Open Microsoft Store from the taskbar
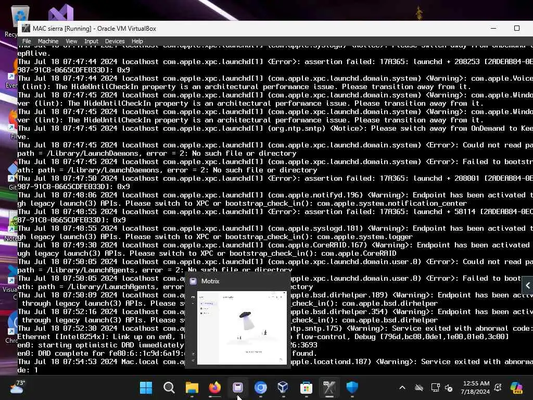The height and width of the screenshot is (400, 533). coord(306,387)
